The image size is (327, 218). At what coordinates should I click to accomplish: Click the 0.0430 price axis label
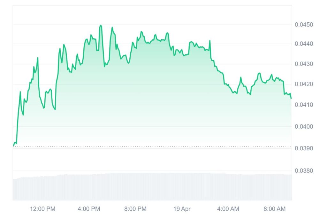304,64
